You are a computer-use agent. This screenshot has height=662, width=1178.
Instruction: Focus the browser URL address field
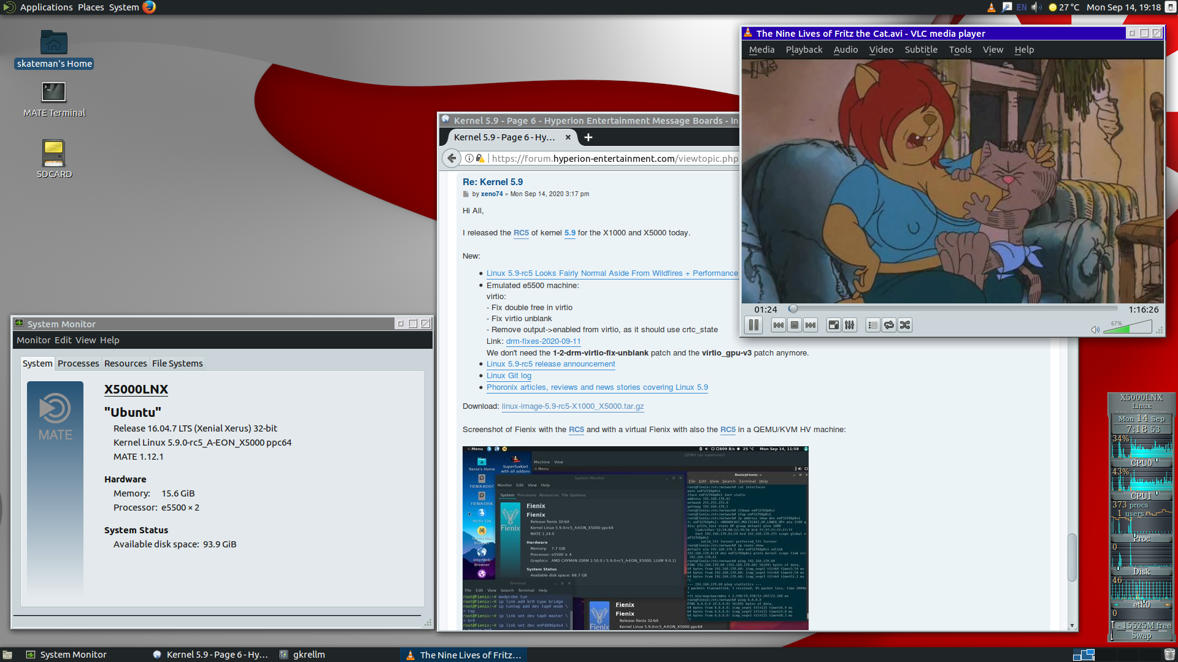(x=615, y=158)
